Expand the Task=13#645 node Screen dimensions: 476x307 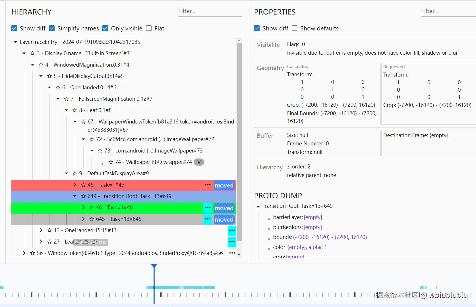pyautogui.click(x=83, y=219)
